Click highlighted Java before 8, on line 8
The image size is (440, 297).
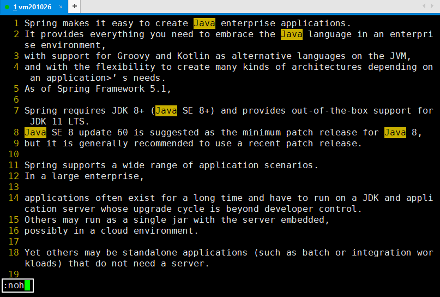click(x=395, y=133)
